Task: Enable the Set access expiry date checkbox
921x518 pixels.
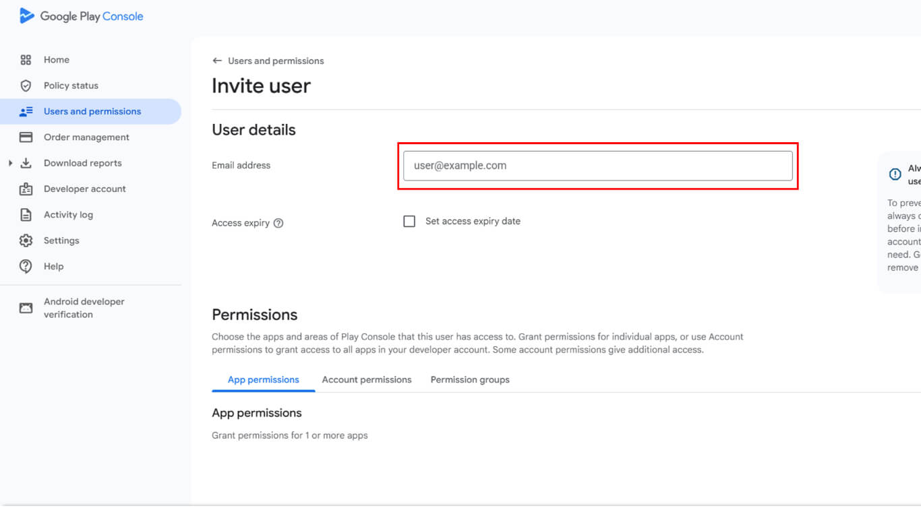Action: [x=409, y=222]
